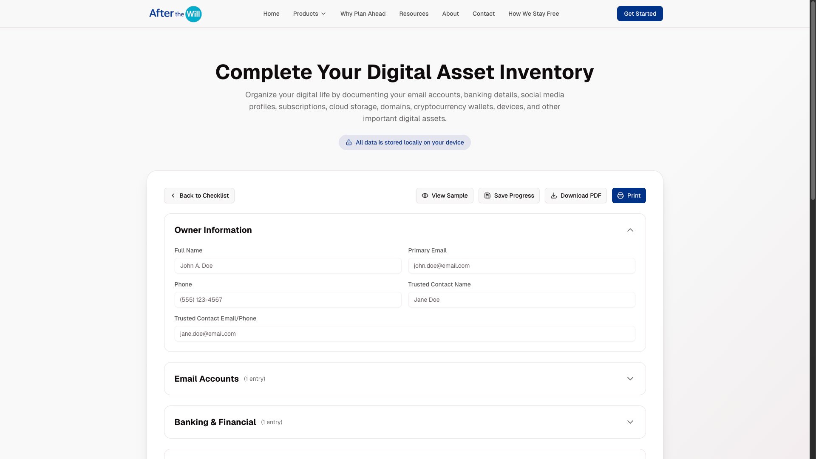The height and width of the screenshot is (459, 816).
Task: Focus the Phone input field
Action: pos(288,300)
